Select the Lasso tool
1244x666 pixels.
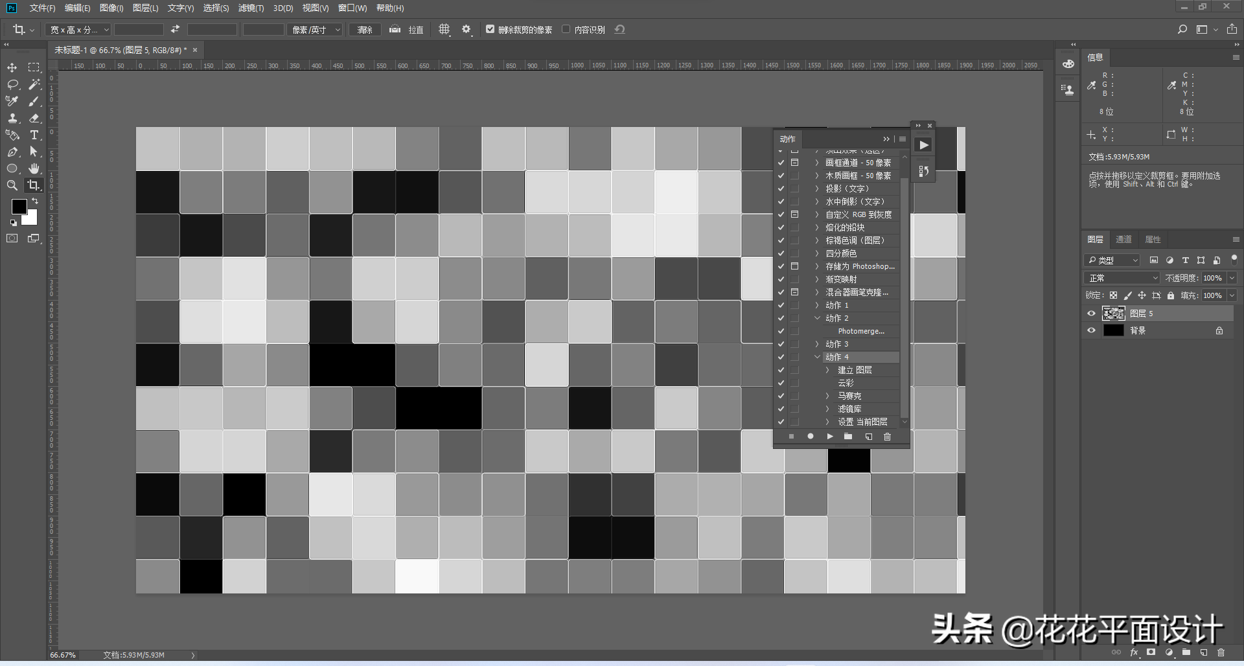click(12, 84)
